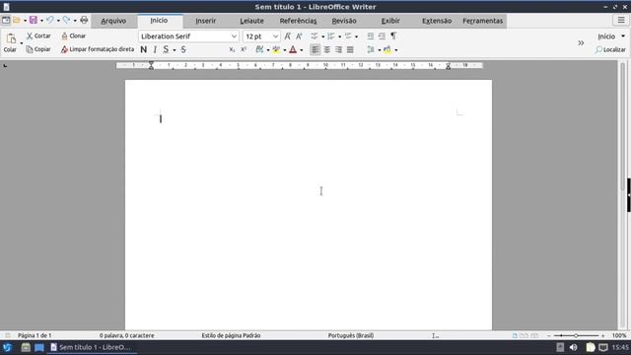The height and width of the screenshot is (355, 631).
Task: Open the Início dropdown at right
Action: 611,36
